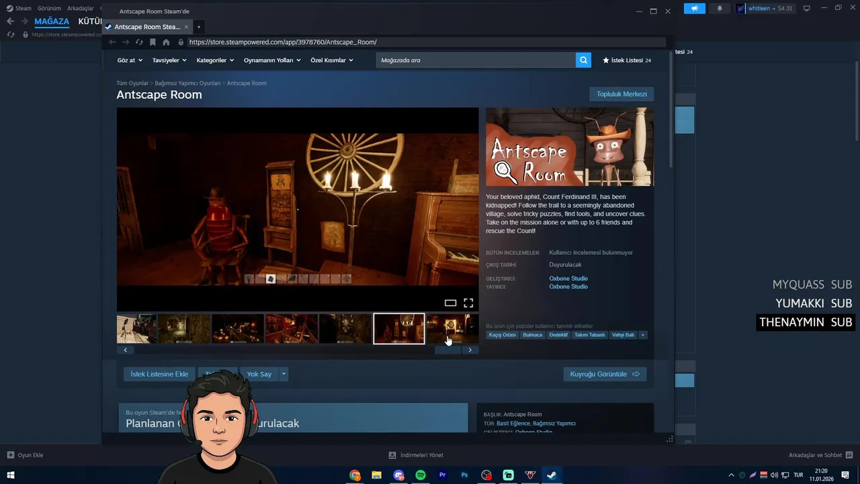
Task: Show hidden system tray icons
Action: click(731, 475)
